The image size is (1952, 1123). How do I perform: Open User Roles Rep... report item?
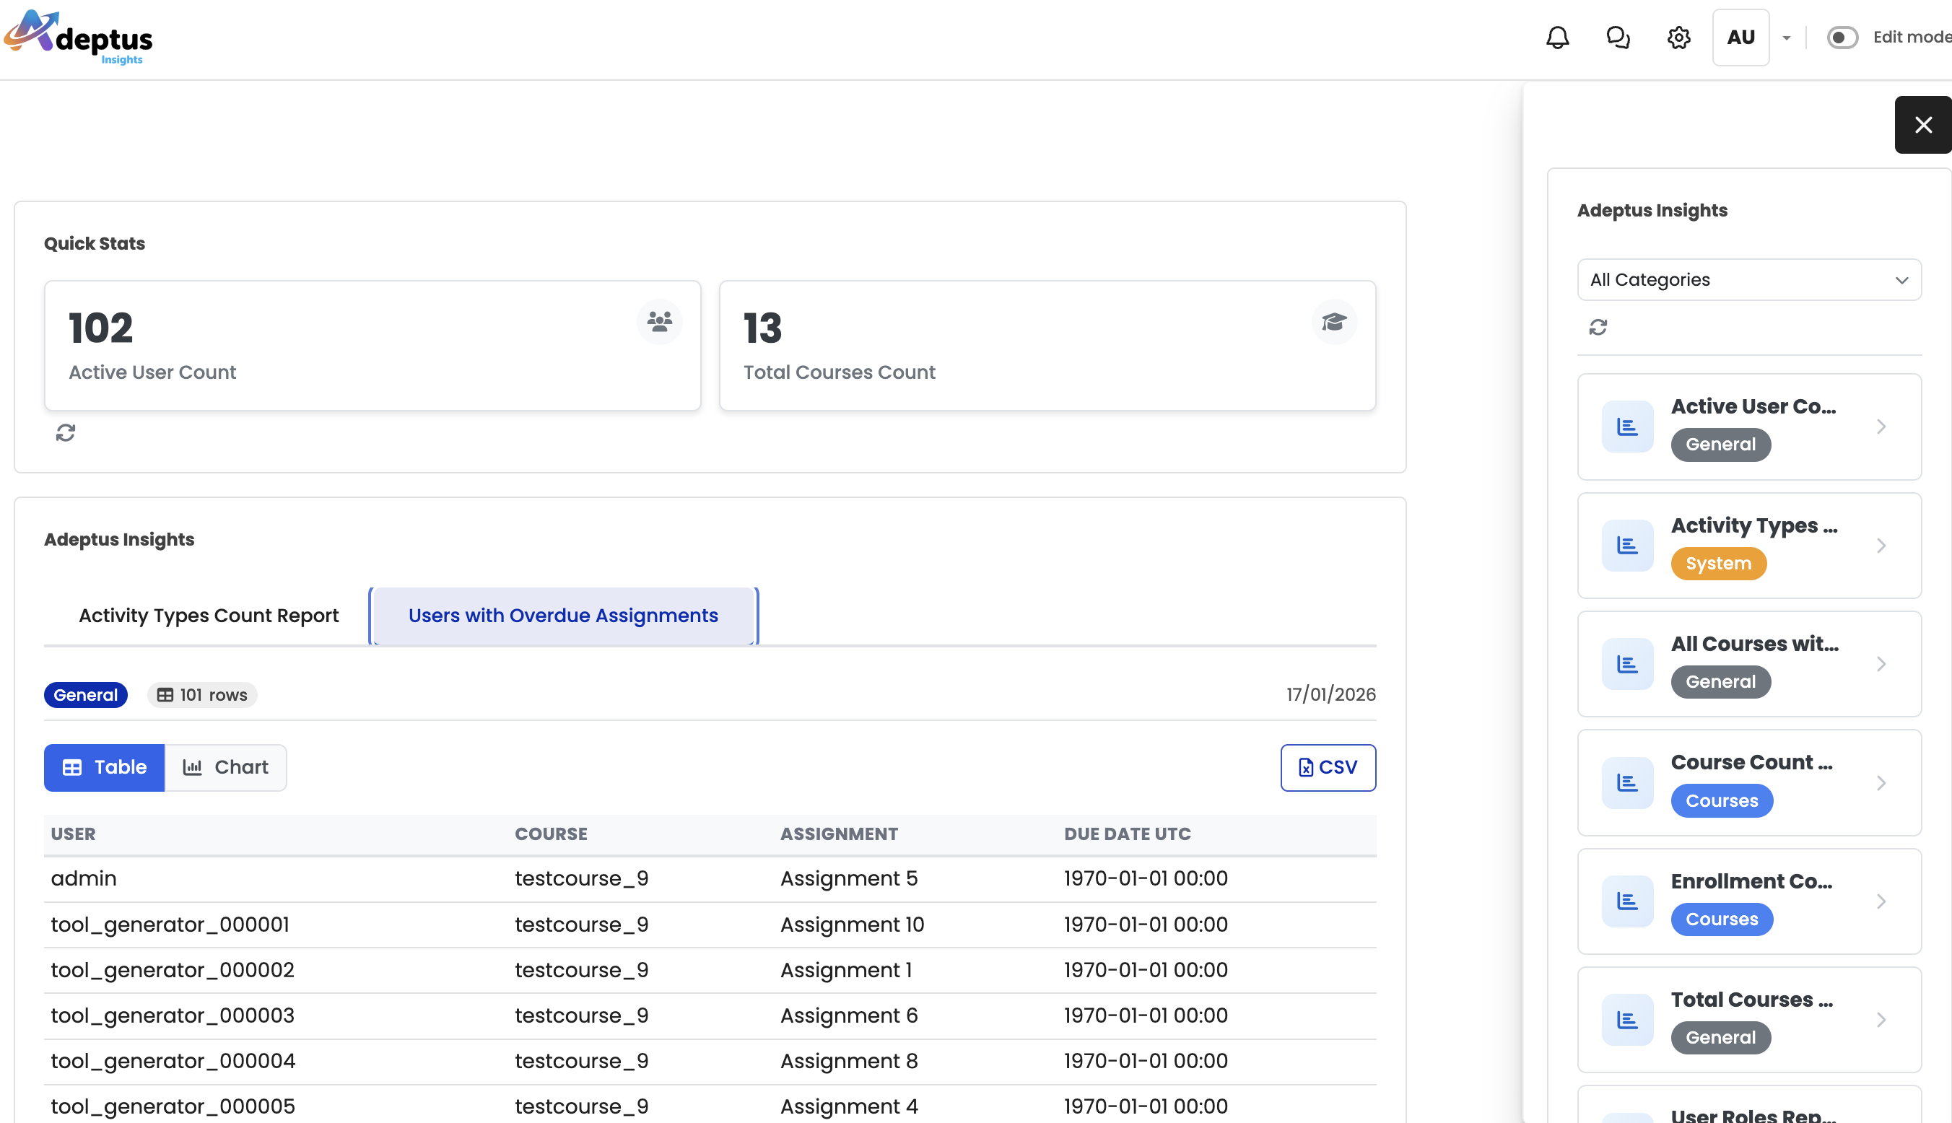click(x=1748, y=1104)
